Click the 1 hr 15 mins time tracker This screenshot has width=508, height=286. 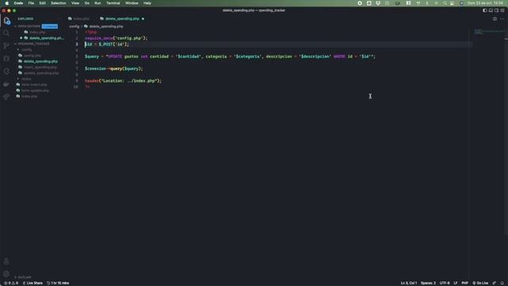click(58, 283)
